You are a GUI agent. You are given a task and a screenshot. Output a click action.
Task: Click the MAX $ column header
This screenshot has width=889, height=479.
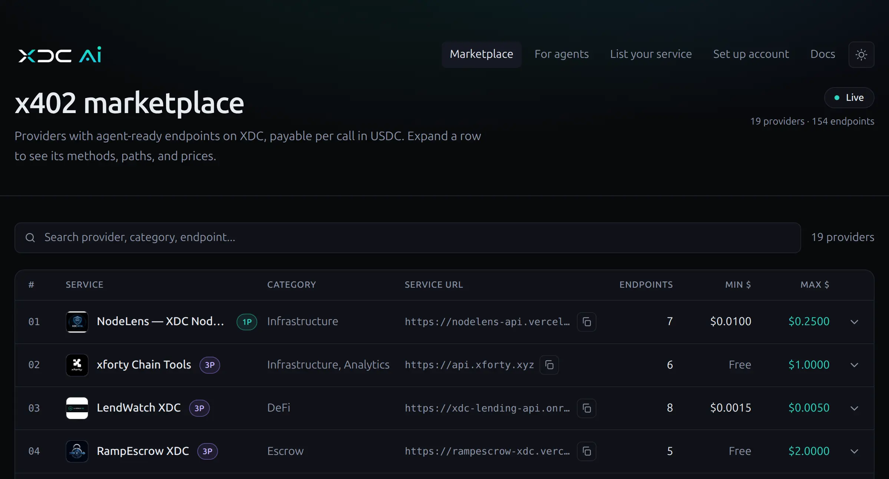(x=814, y=285)
